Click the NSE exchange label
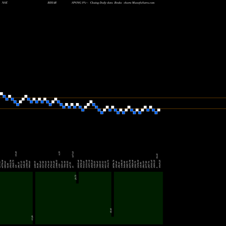226x226 pixels. [x=5, y=3]
